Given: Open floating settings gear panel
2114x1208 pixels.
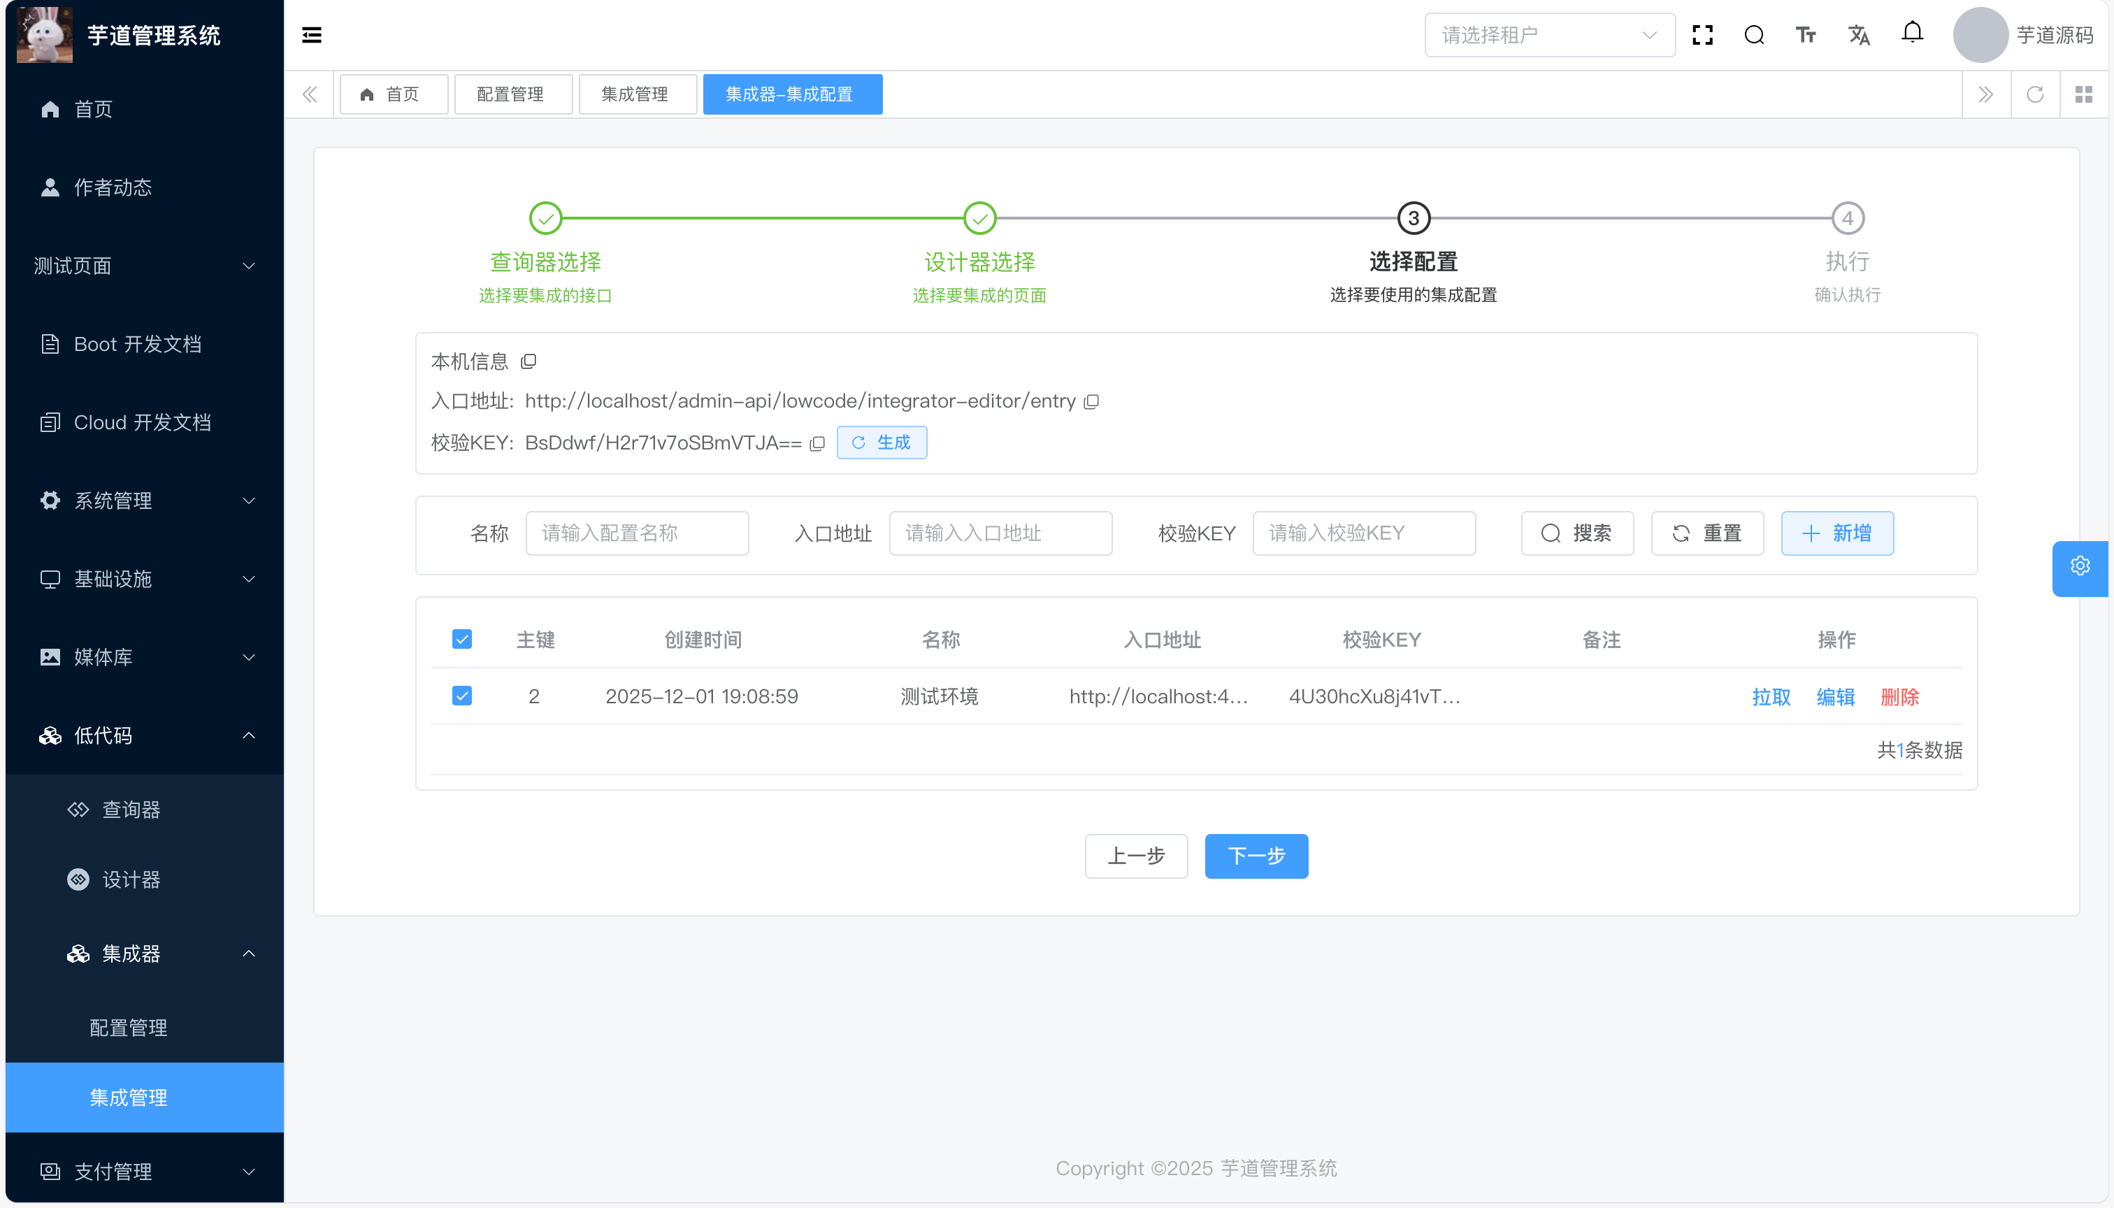Looking at the screenshot, I should (2079, 567).
